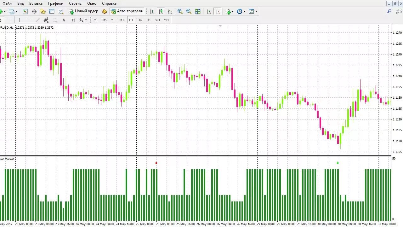Toggle chart shift
This screenshot has width=403, height=227.
point(217,11)
